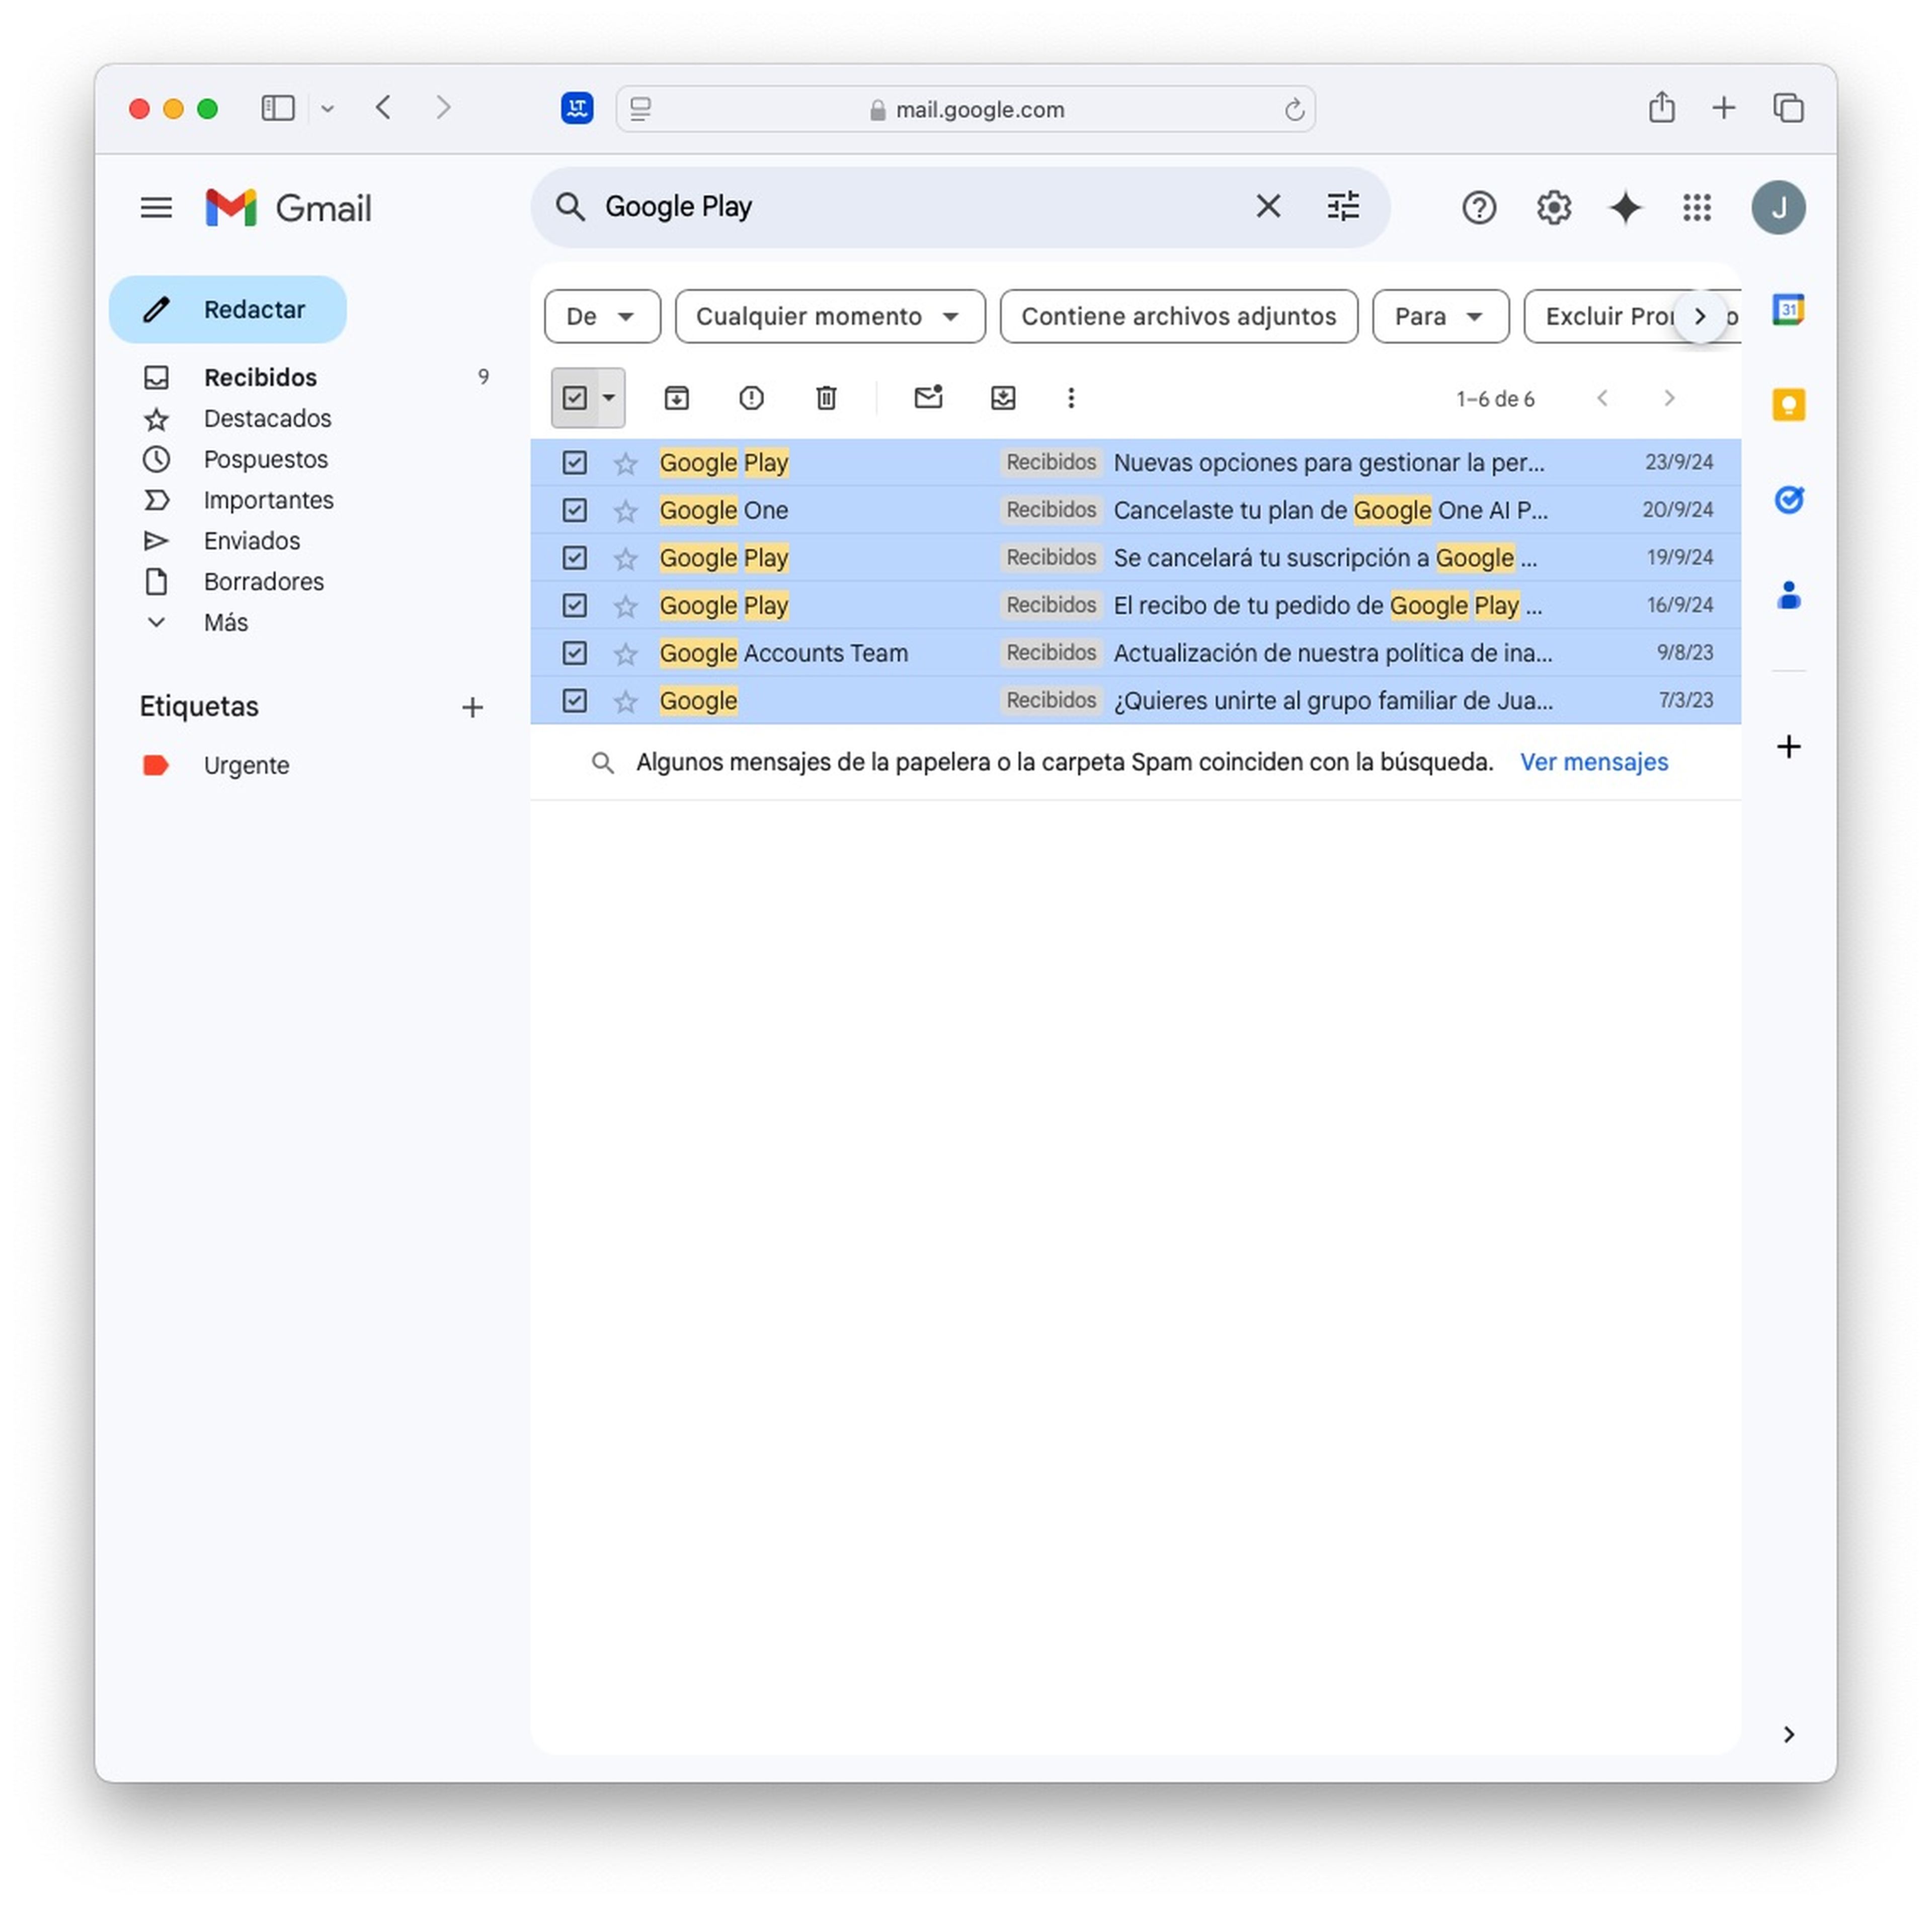The width and height of the screenshot is (1932, 1908).
Task: Open the Gmail main menu hamburger icon
Action: [x=156, y=208]
